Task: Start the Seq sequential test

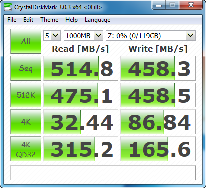Action: click(26, 68)
